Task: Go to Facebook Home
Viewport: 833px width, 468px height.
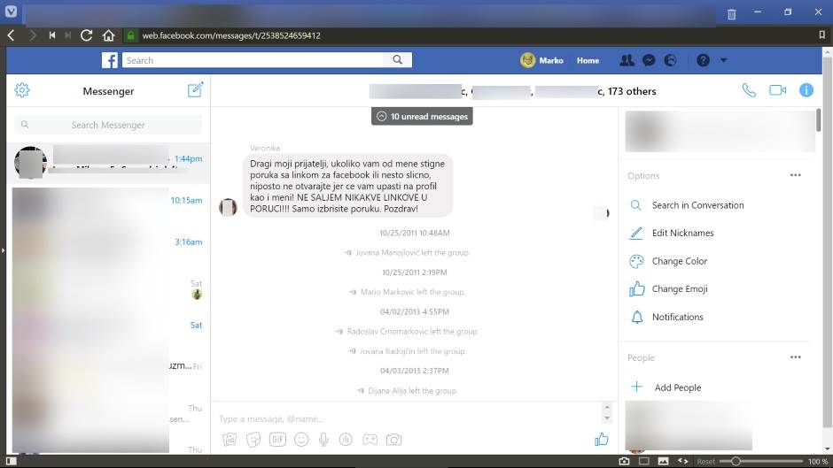Action: tap(588, 61)
